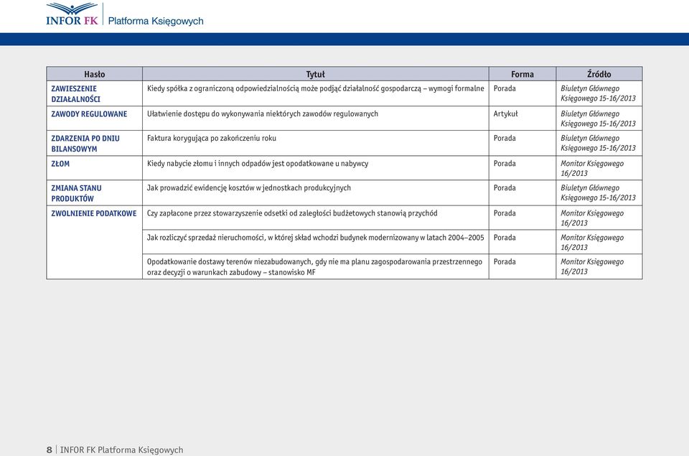Click 'Artykuł' in the Forma column
This screenshot has width=689, height=456.
pyautogui.click(x=505, y=113)
